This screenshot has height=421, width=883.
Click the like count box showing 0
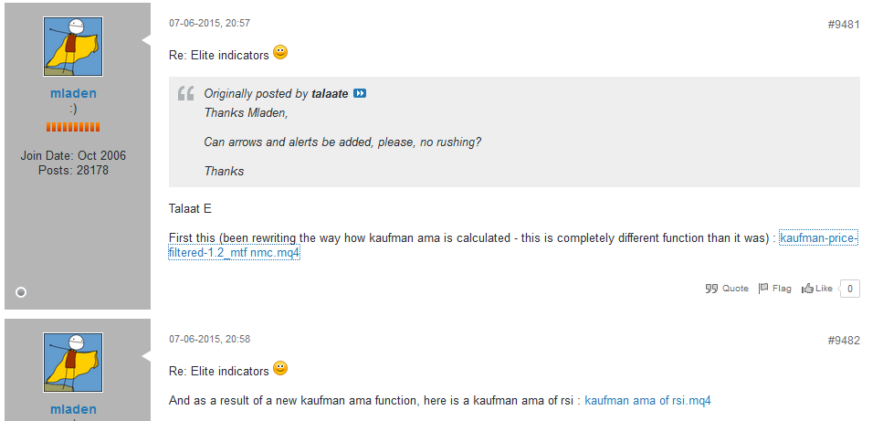[x=849, y=289]
